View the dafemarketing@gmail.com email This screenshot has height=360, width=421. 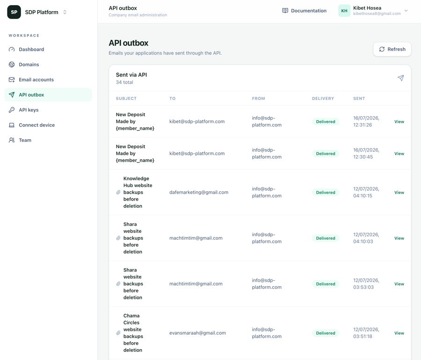pyautogui.click(x=399, y=192)
